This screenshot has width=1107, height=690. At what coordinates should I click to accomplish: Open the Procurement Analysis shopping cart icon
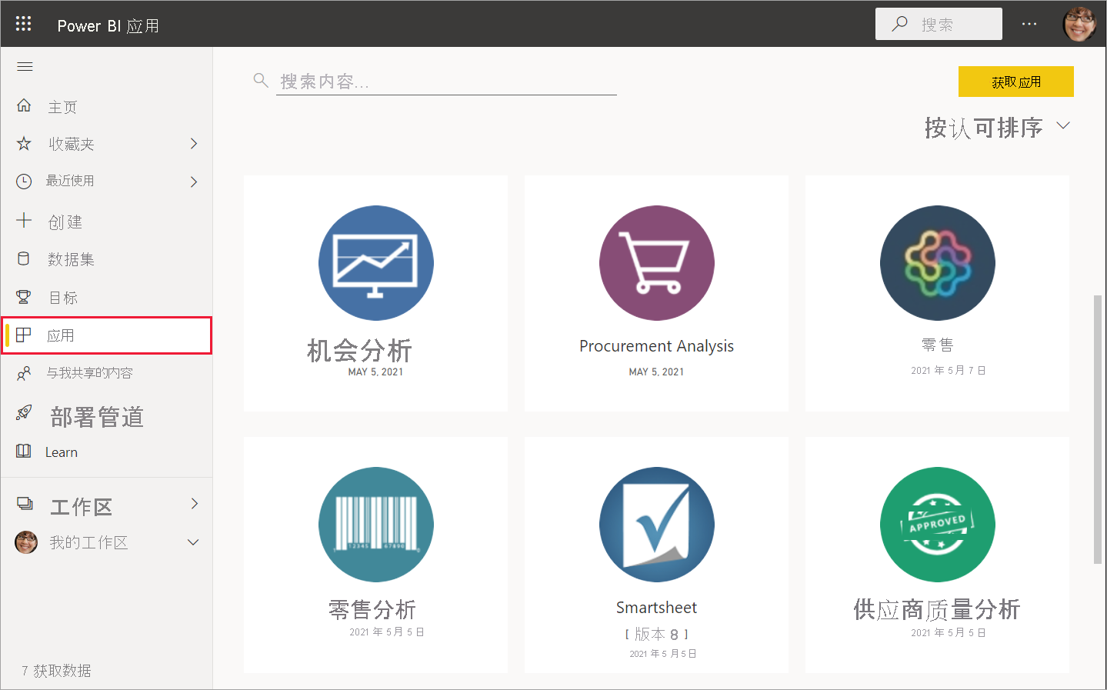[x=657, y=263]
